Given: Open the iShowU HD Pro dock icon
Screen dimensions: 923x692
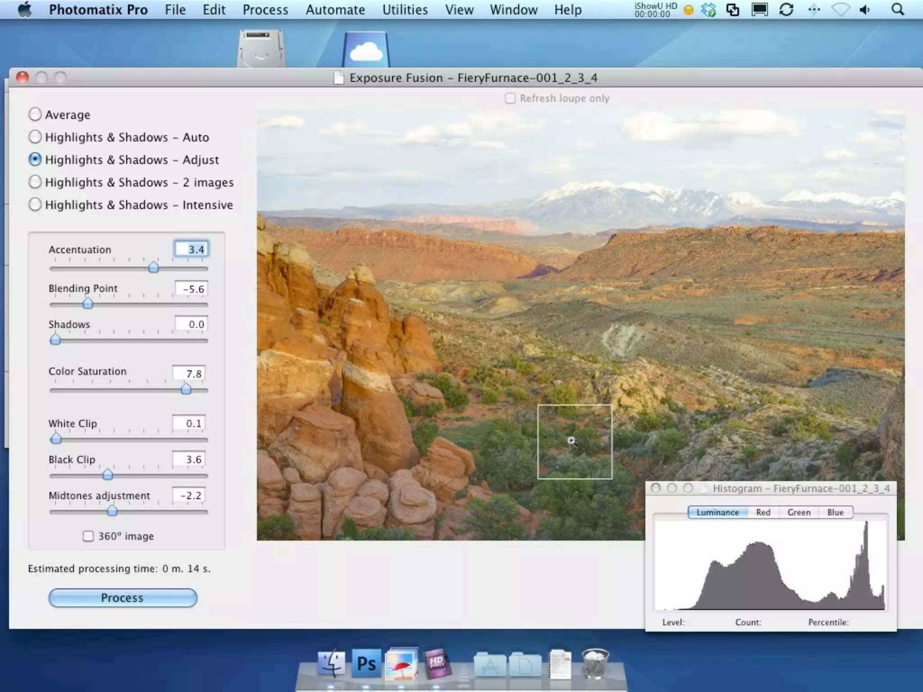Looking at the screenshot, I should (436, 663).
